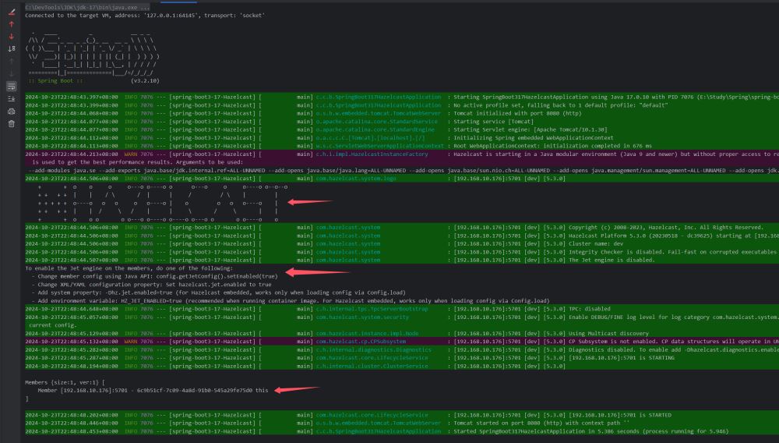Click the greyed-out down stack trace arrow
The image size is (779, 443).
(12, 73)
